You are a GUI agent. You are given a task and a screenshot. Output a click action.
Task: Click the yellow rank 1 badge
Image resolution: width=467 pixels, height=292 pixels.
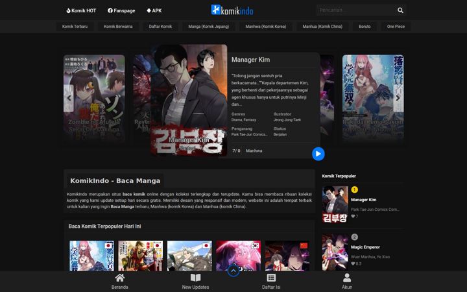tap(354, 189)
